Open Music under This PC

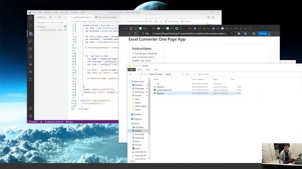coord(137,141)
